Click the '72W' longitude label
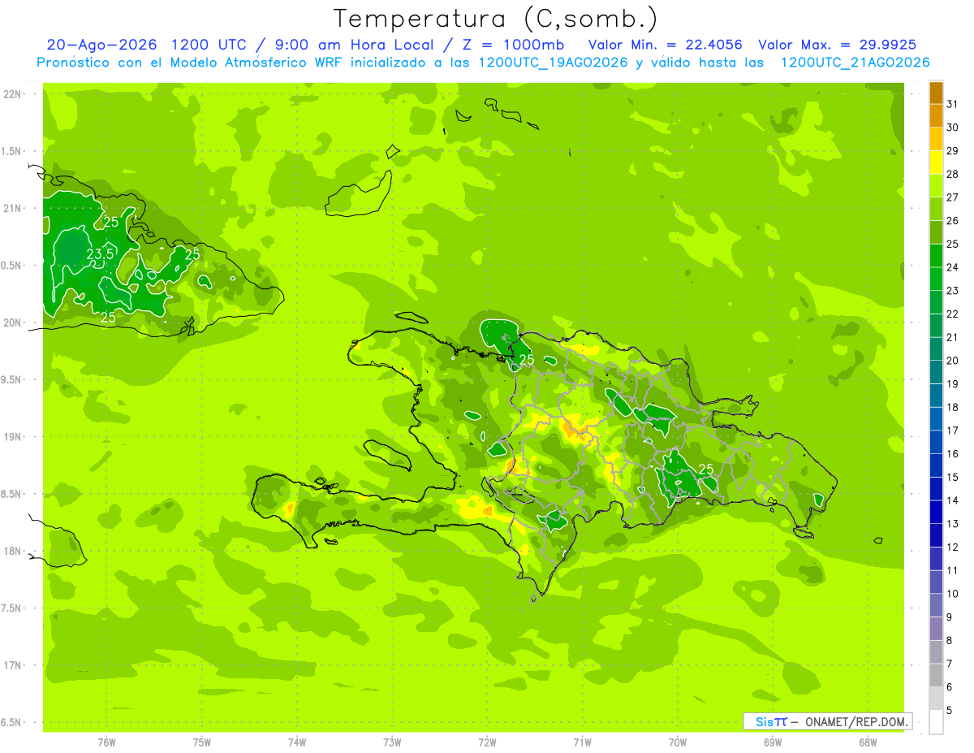The height and width of the screenshot is (753, 974). pos(487,742)
